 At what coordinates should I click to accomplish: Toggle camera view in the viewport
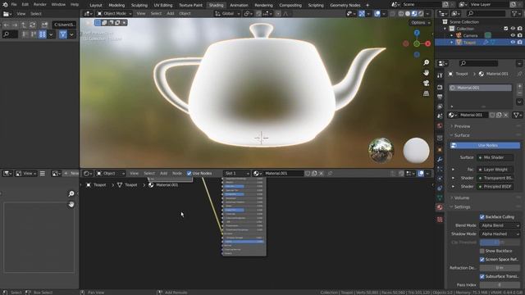point(426,83)
